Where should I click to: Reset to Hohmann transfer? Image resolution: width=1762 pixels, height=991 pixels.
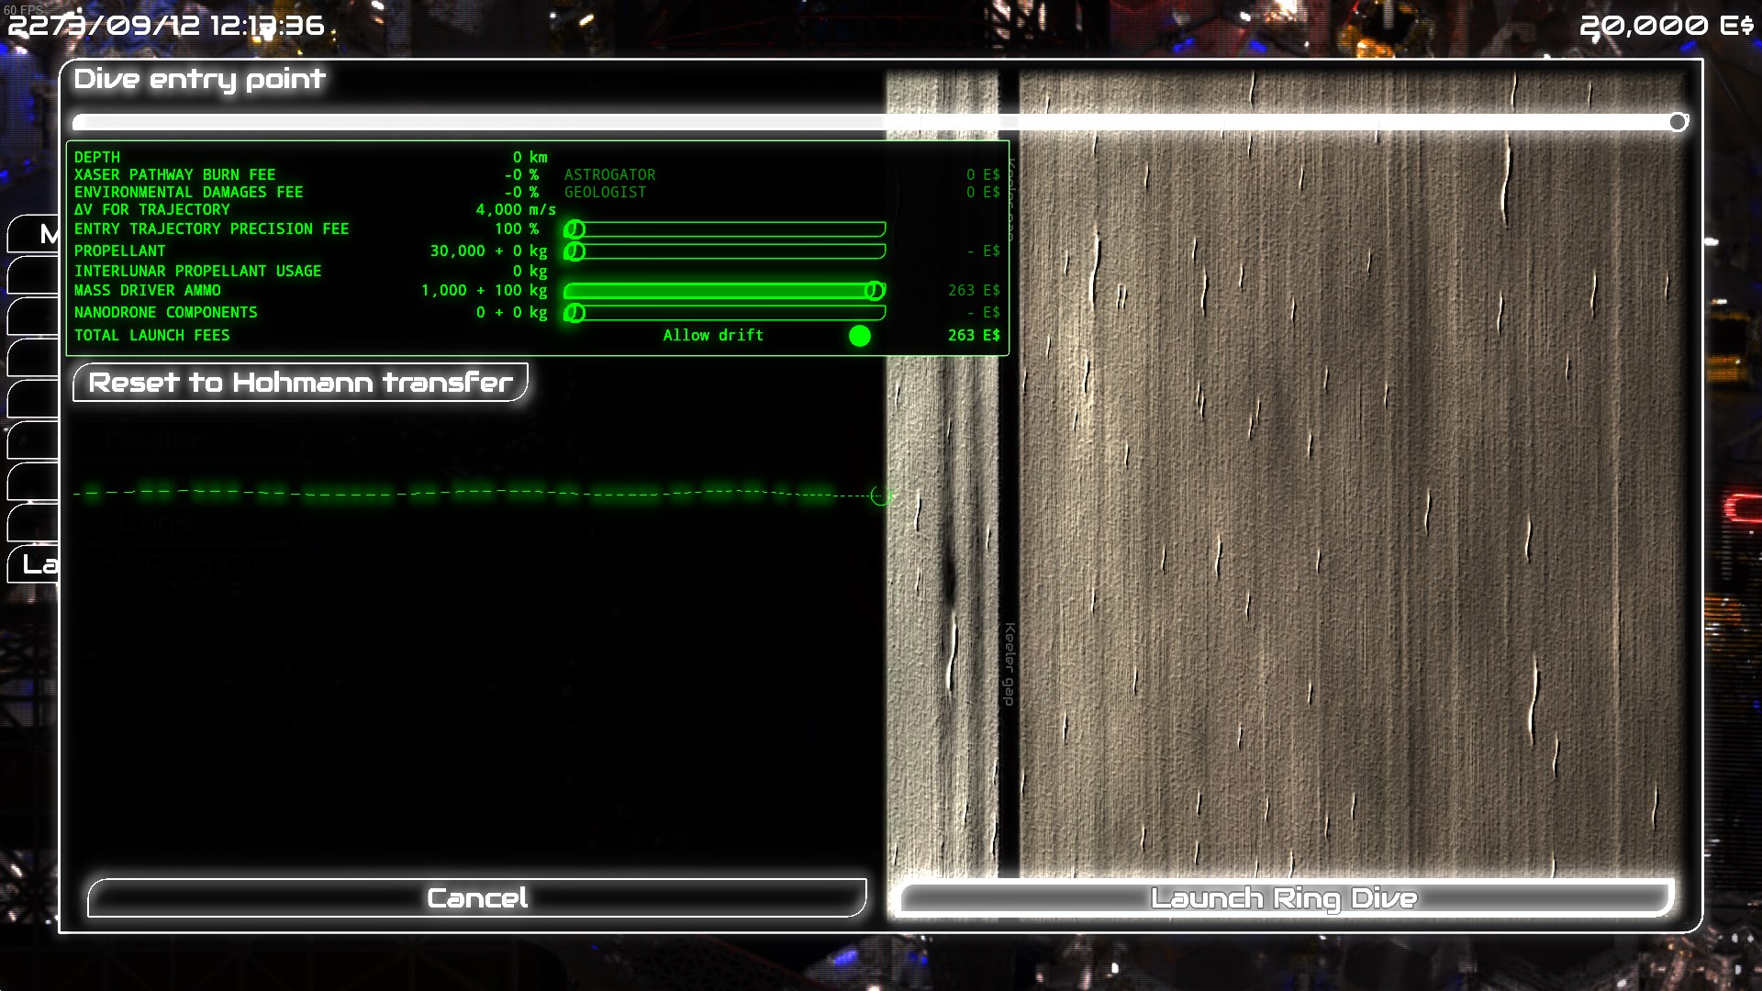pyautogui.click(x=300, y=382)
